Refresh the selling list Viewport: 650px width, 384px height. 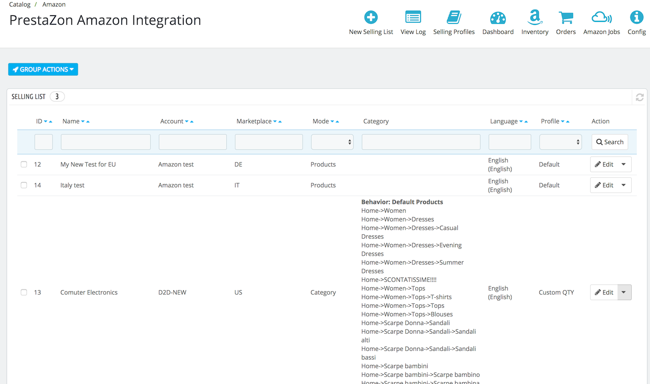click(x=639, y=97)
